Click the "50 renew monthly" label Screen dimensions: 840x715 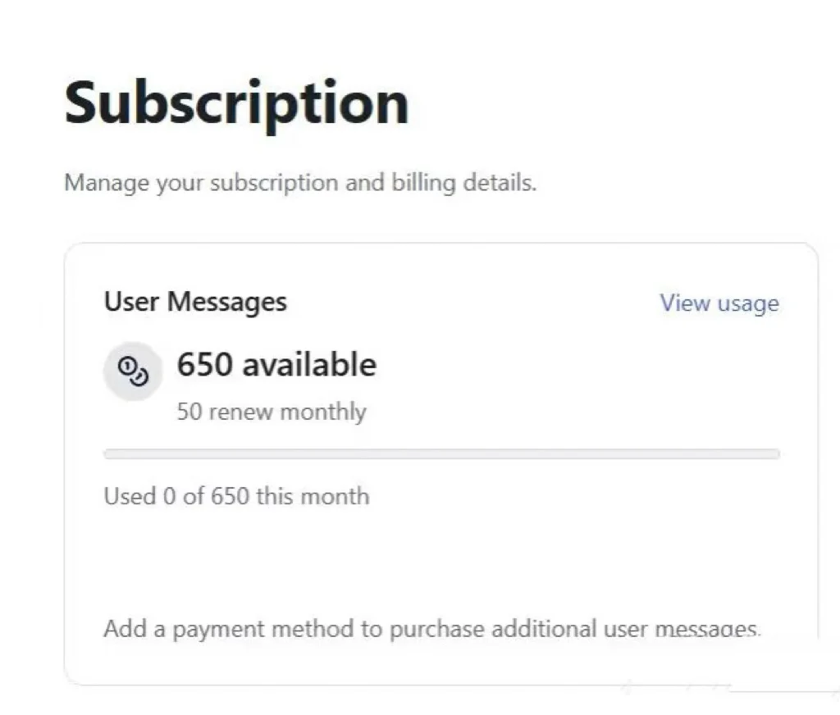click(x=272, y=411)
